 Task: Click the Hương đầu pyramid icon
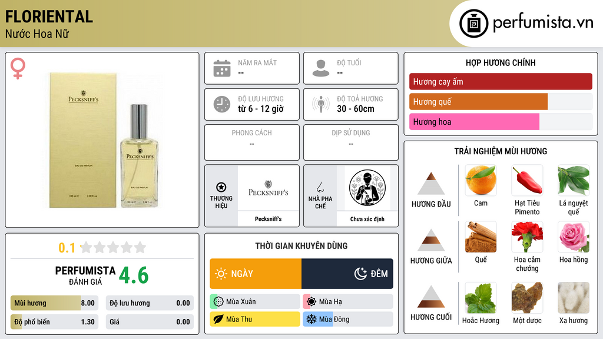431,184
